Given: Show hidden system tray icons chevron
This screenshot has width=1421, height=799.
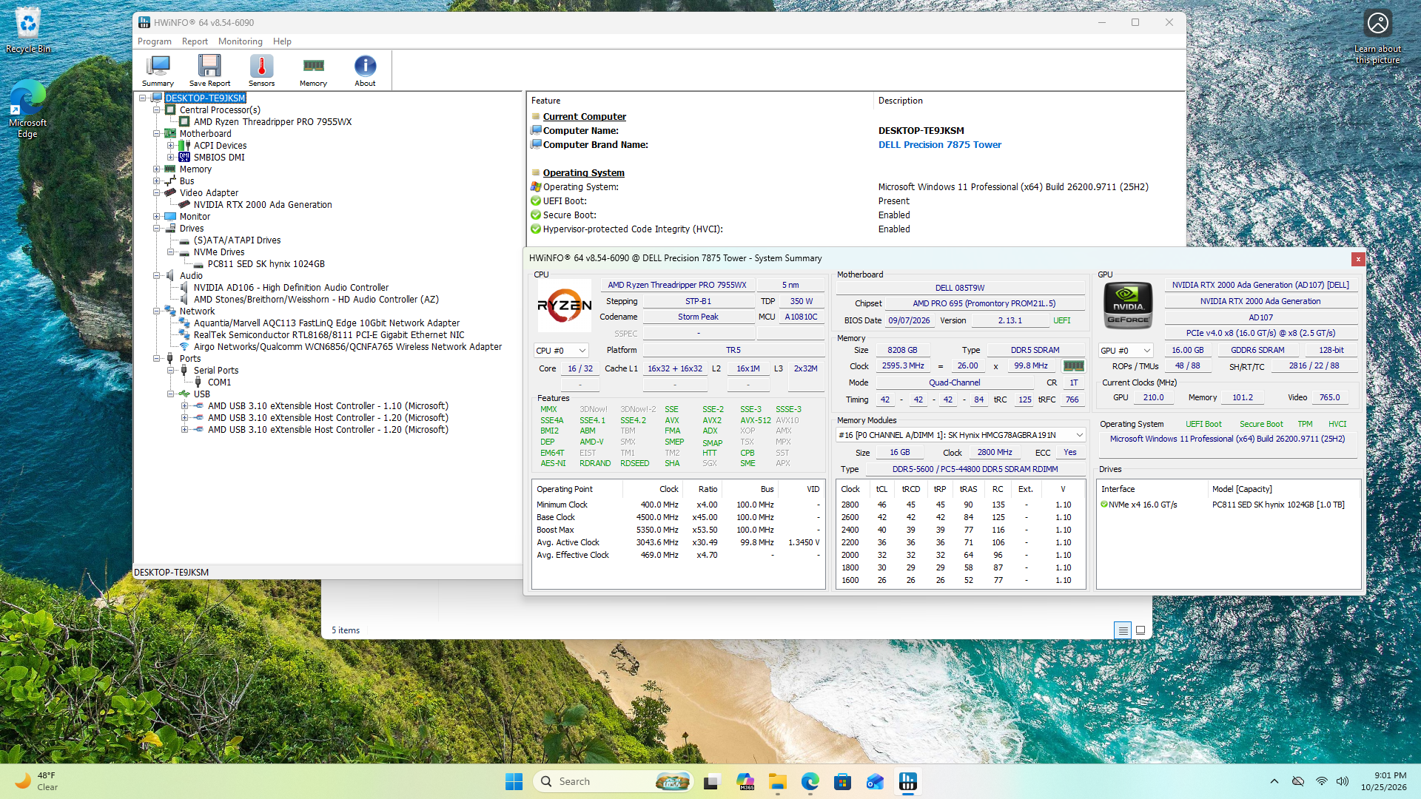Looking at the screenshot, I should [1274, 781].
